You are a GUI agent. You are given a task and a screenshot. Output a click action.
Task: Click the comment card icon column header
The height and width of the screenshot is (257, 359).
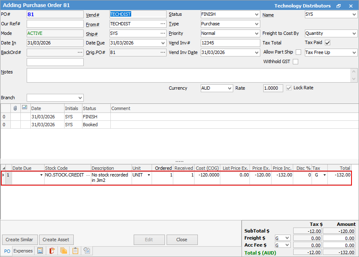coord(25,108)
